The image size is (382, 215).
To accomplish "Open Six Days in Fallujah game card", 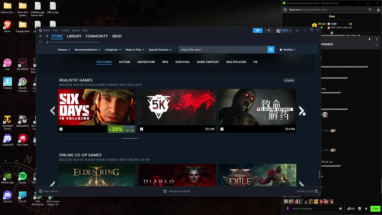I will pyautogui.click(x=96, y=111).
